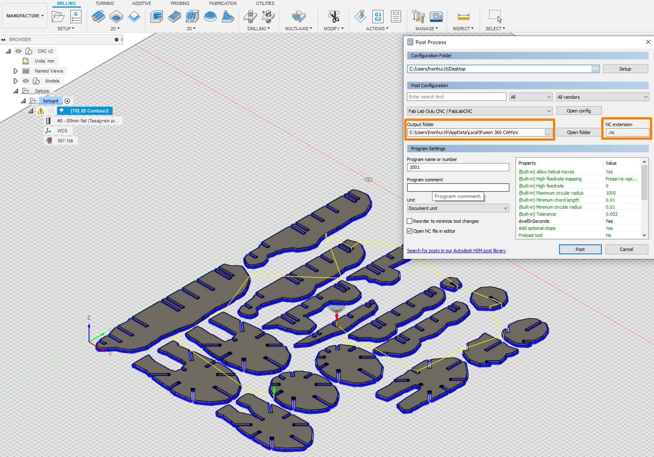The image size is (654, 457).
Task: Switch to the ADDITIVE tab
Action: tap(142, 3)
